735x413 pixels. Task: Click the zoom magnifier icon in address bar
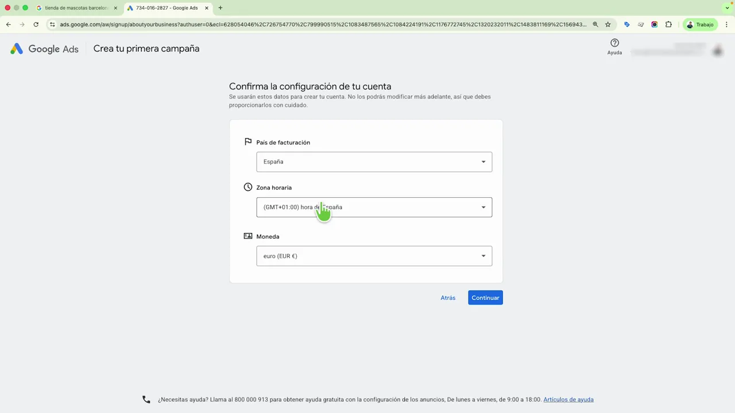click(x=595, y=25)
